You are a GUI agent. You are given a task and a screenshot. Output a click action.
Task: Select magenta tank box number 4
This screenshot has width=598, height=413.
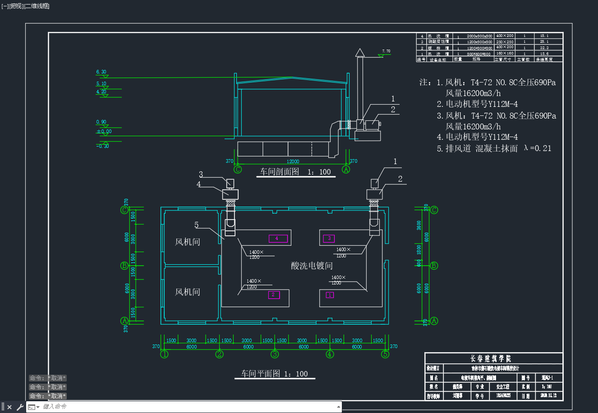[x=278, y=239]
